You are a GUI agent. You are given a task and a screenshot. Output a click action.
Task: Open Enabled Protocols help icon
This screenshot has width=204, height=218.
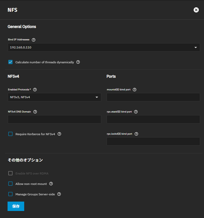tap(35, 90)
